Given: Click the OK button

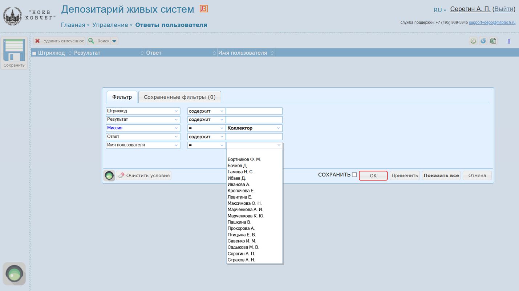Looking at the screenshot, I should click(x=373, y=175).
